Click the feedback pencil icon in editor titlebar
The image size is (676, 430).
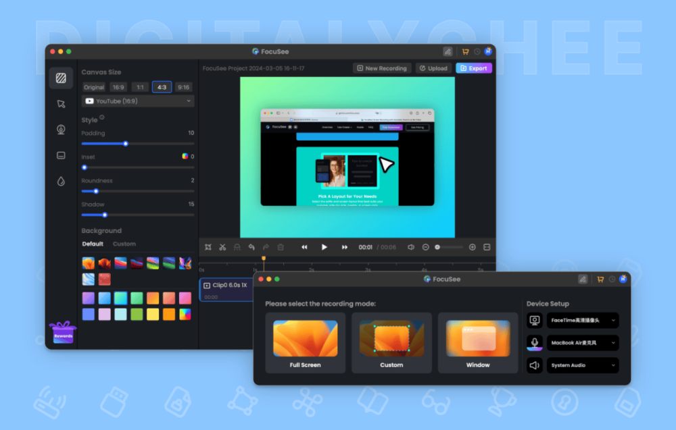(448, 52)
